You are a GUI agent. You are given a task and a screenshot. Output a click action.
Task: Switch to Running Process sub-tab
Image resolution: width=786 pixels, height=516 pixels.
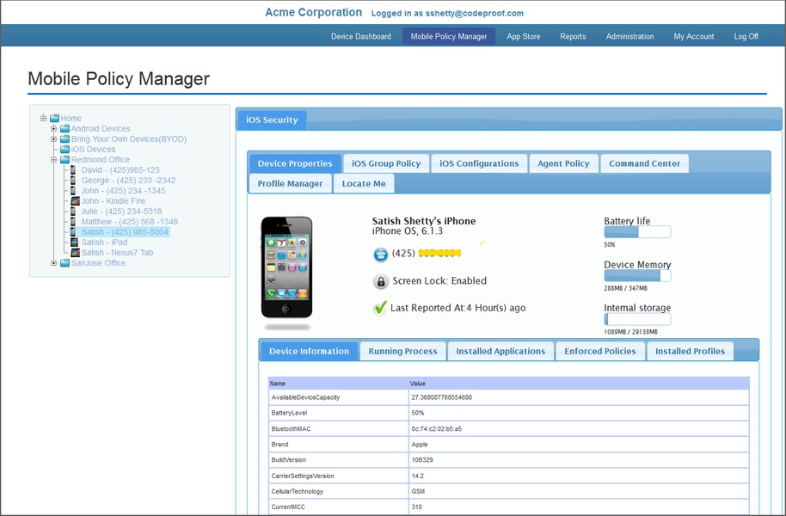click(402, 351)
